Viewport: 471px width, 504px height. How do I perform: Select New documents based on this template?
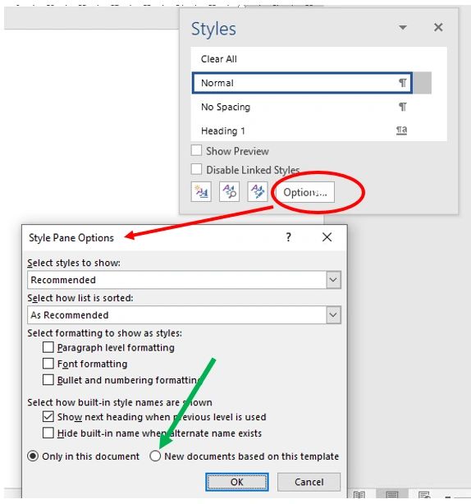tap(155, 456)
